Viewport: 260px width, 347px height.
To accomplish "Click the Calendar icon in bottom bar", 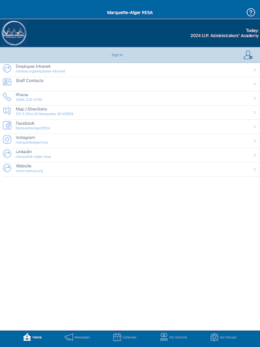I will [x=117, y=337].
